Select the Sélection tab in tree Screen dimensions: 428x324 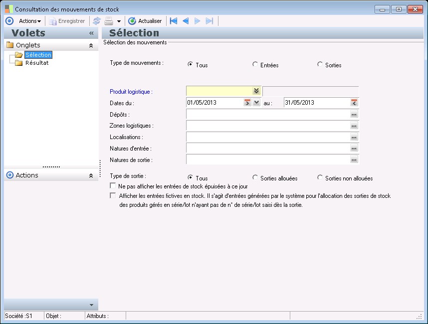[38, 55]
